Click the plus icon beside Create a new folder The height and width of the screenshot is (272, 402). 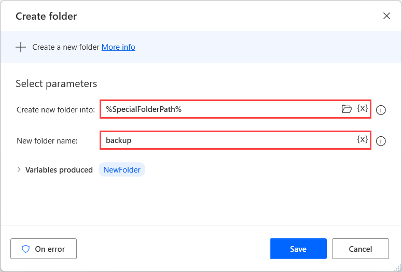(x=21, y=47)
